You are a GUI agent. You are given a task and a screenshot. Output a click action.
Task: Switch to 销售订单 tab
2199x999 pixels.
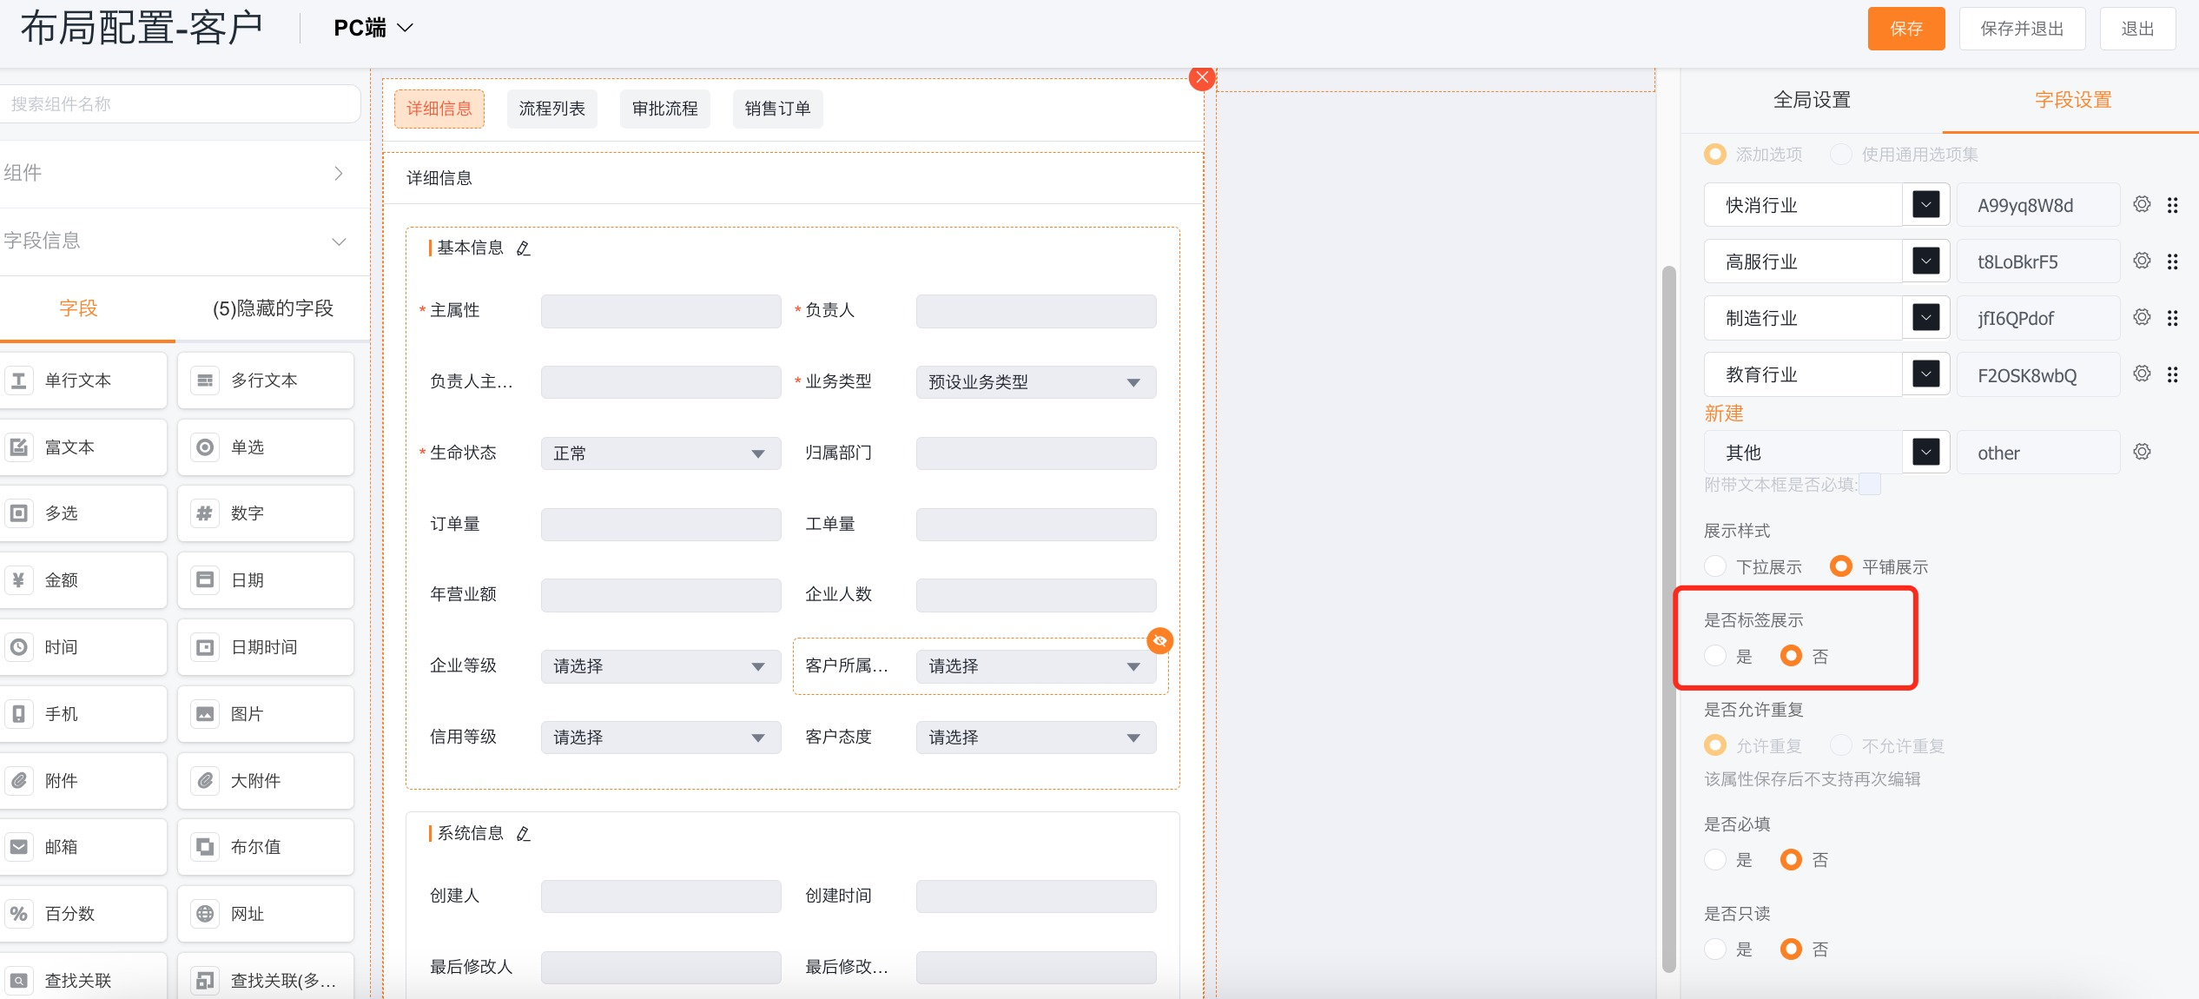[778, 109]
